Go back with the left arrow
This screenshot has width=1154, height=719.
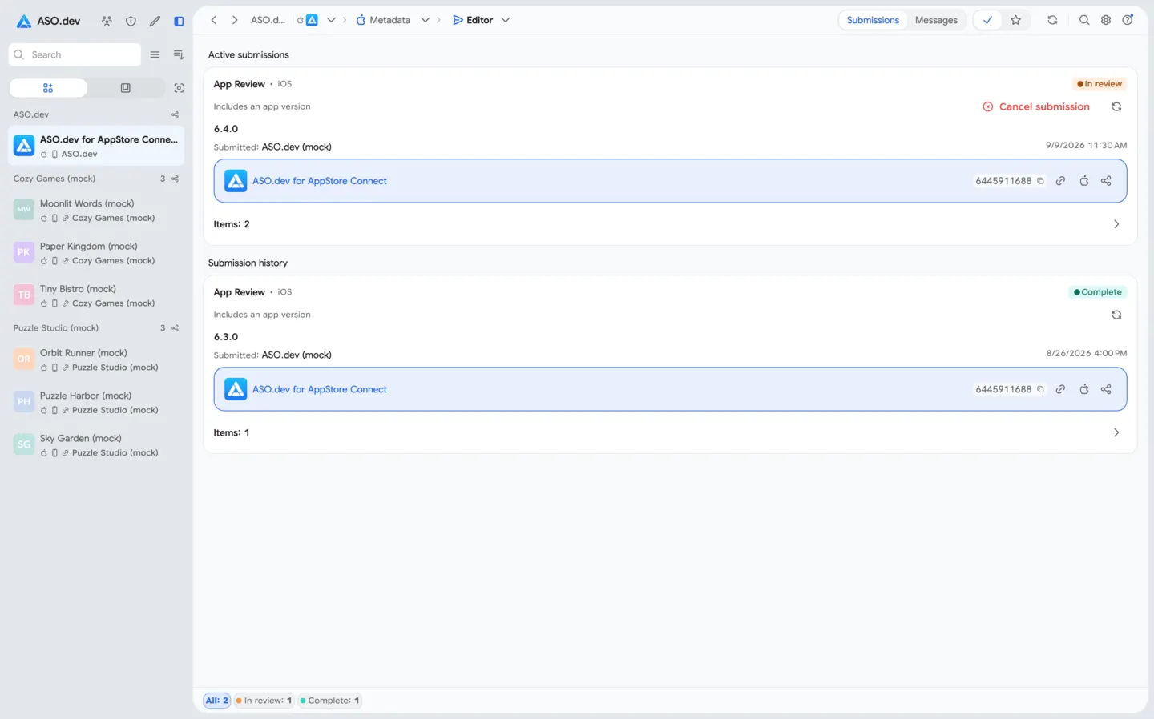click(x=214, y=20)
